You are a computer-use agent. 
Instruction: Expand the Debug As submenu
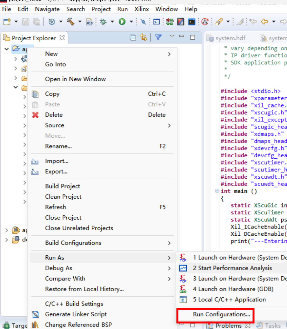click(x=103, y=268)
